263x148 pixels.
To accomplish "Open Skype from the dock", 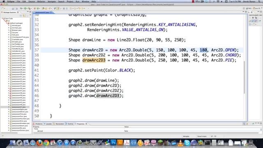I will tap(187, 143).
